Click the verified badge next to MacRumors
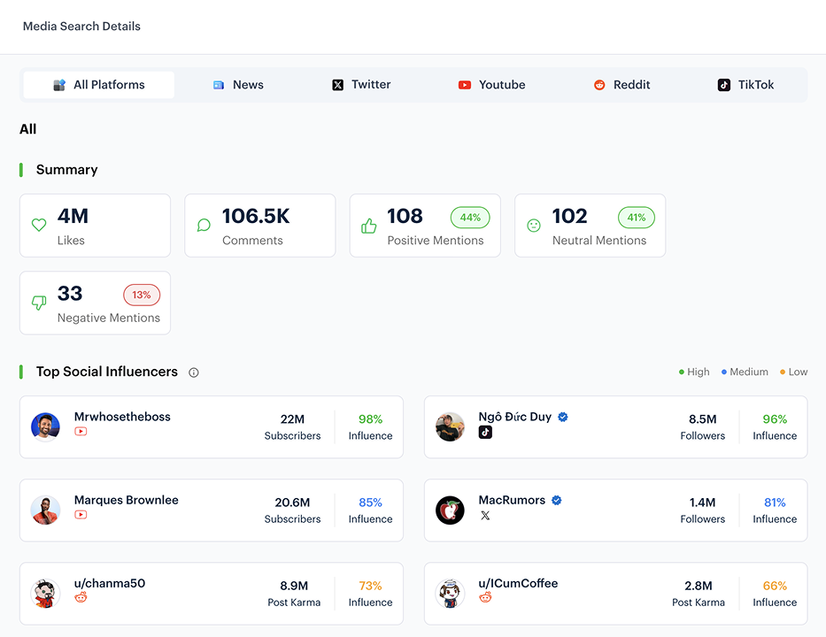 [556, 500]
